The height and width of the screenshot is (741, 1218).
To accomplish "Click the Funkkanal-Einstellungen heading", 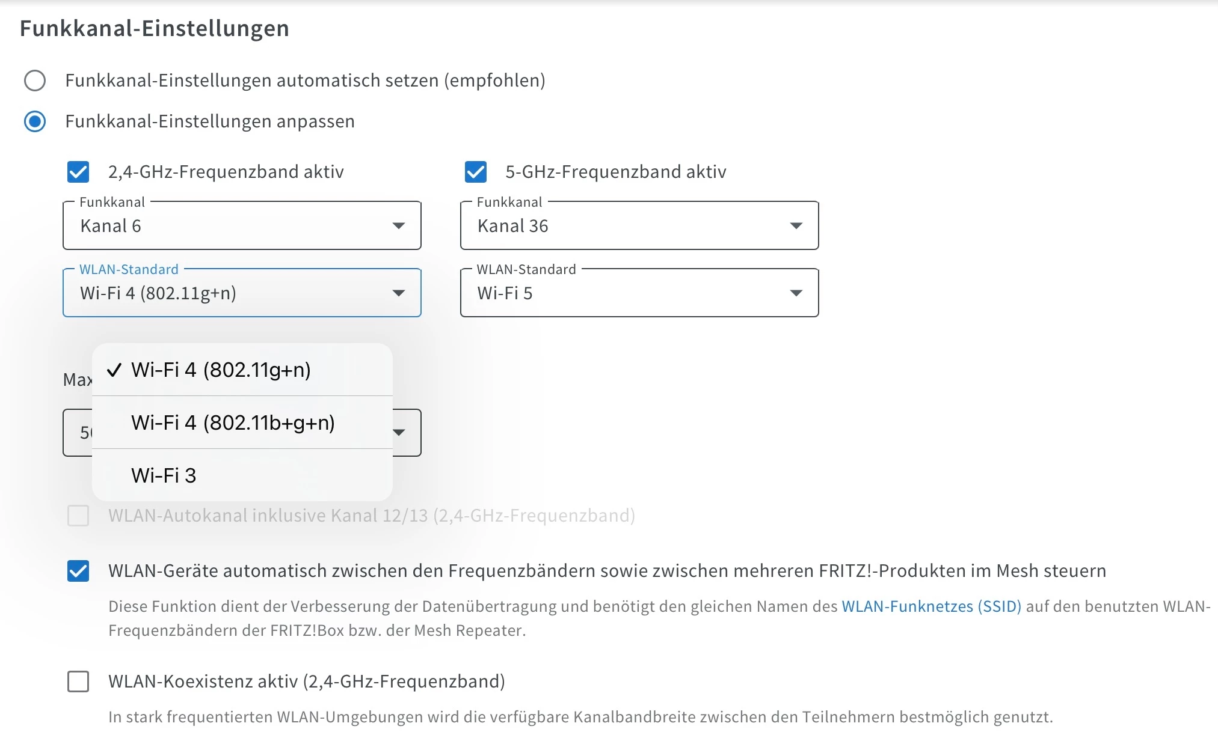I will tap(155, 28).
